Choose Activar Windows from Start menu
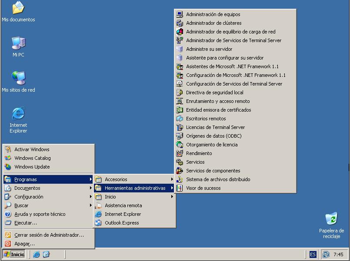 pyautogui.click(x=48, y=149)
